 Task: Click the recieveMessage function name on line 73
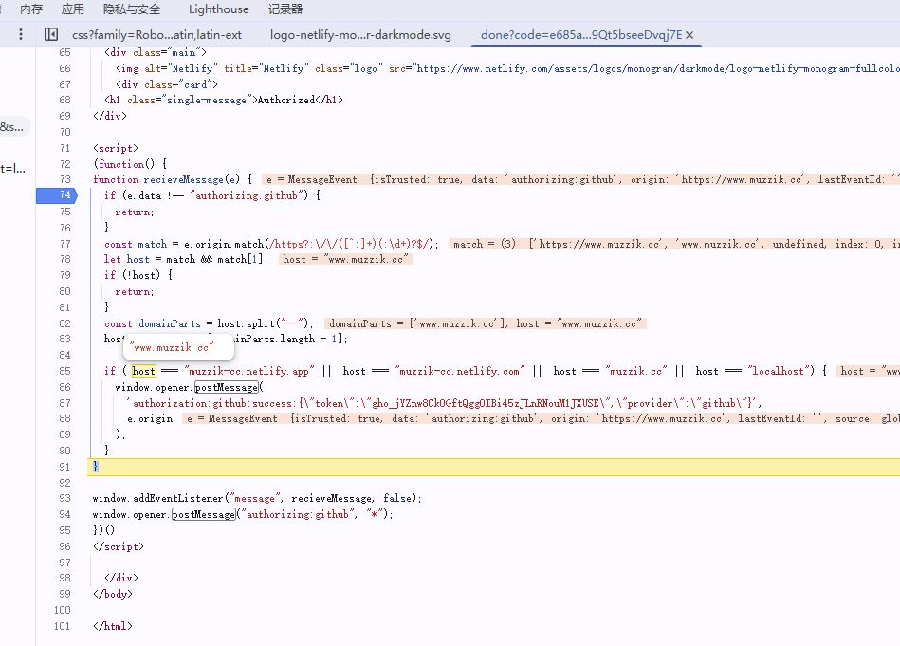(183, 179)
